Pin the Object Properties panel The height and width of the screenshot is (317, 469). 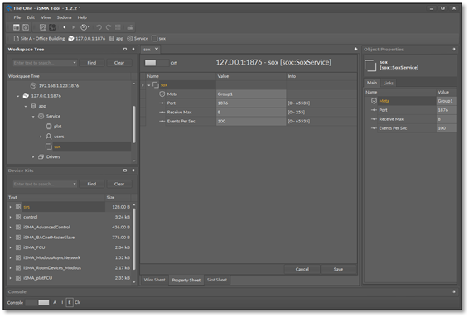coord(454,50)
